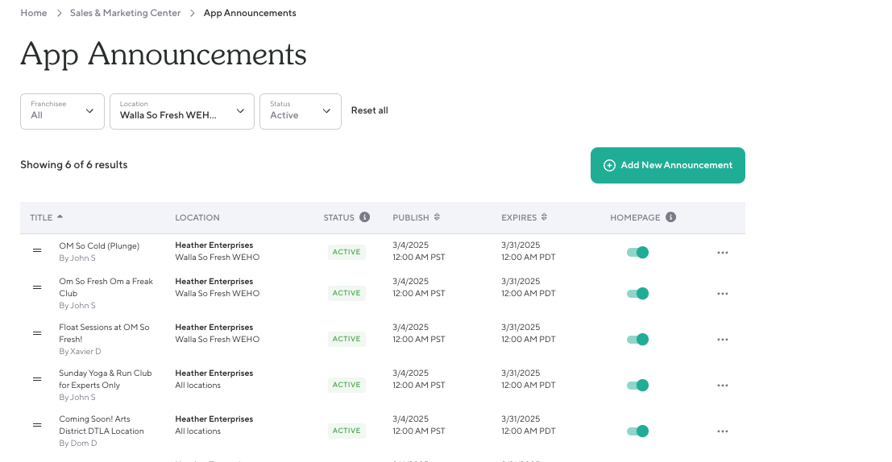
Task: Click drag handle for Coming Soon! Arts District row
Action: (37, 425)
